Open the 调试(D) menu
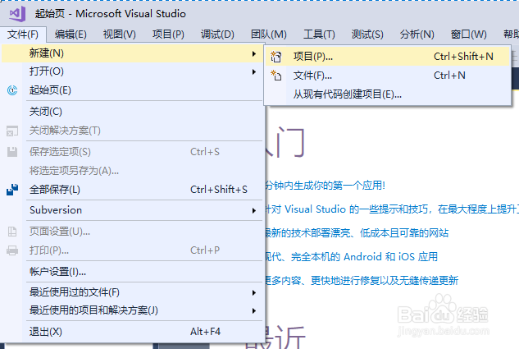The image size is (519, 349). pos(217,34)
